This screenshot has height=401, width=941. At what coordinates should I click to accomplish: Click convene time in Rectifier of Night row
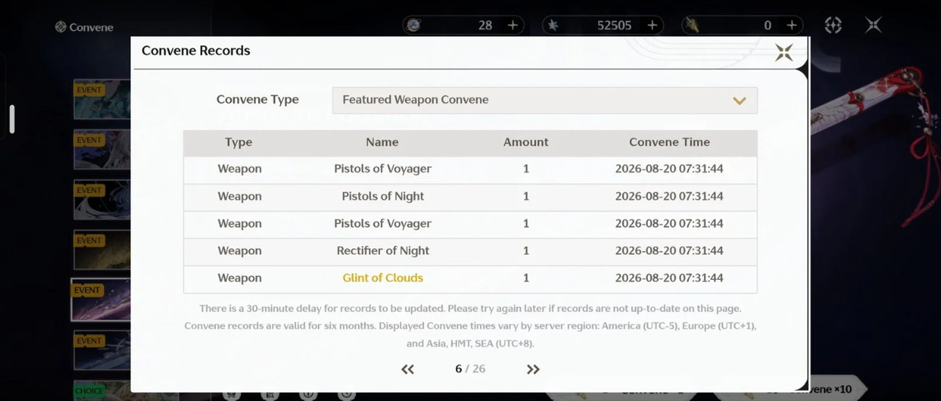click(669, 250)
